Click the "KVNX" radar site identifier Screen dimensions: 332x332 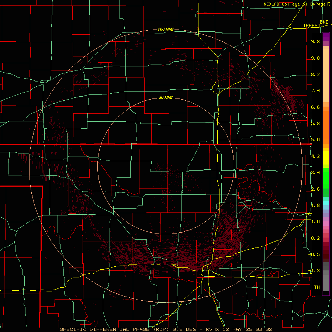[x=213, y=329]
